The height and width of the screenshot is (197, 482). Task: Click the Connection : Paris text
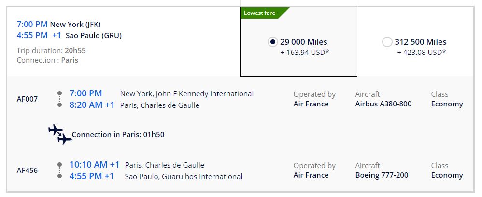tap(47, 60)
